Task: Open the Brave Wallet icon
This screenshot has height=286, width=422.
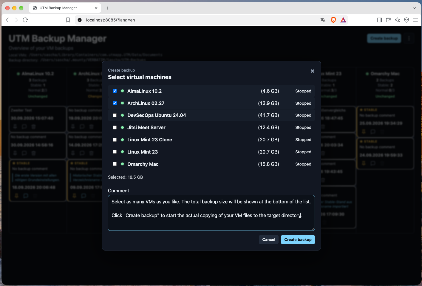Action: coord(389,20)
